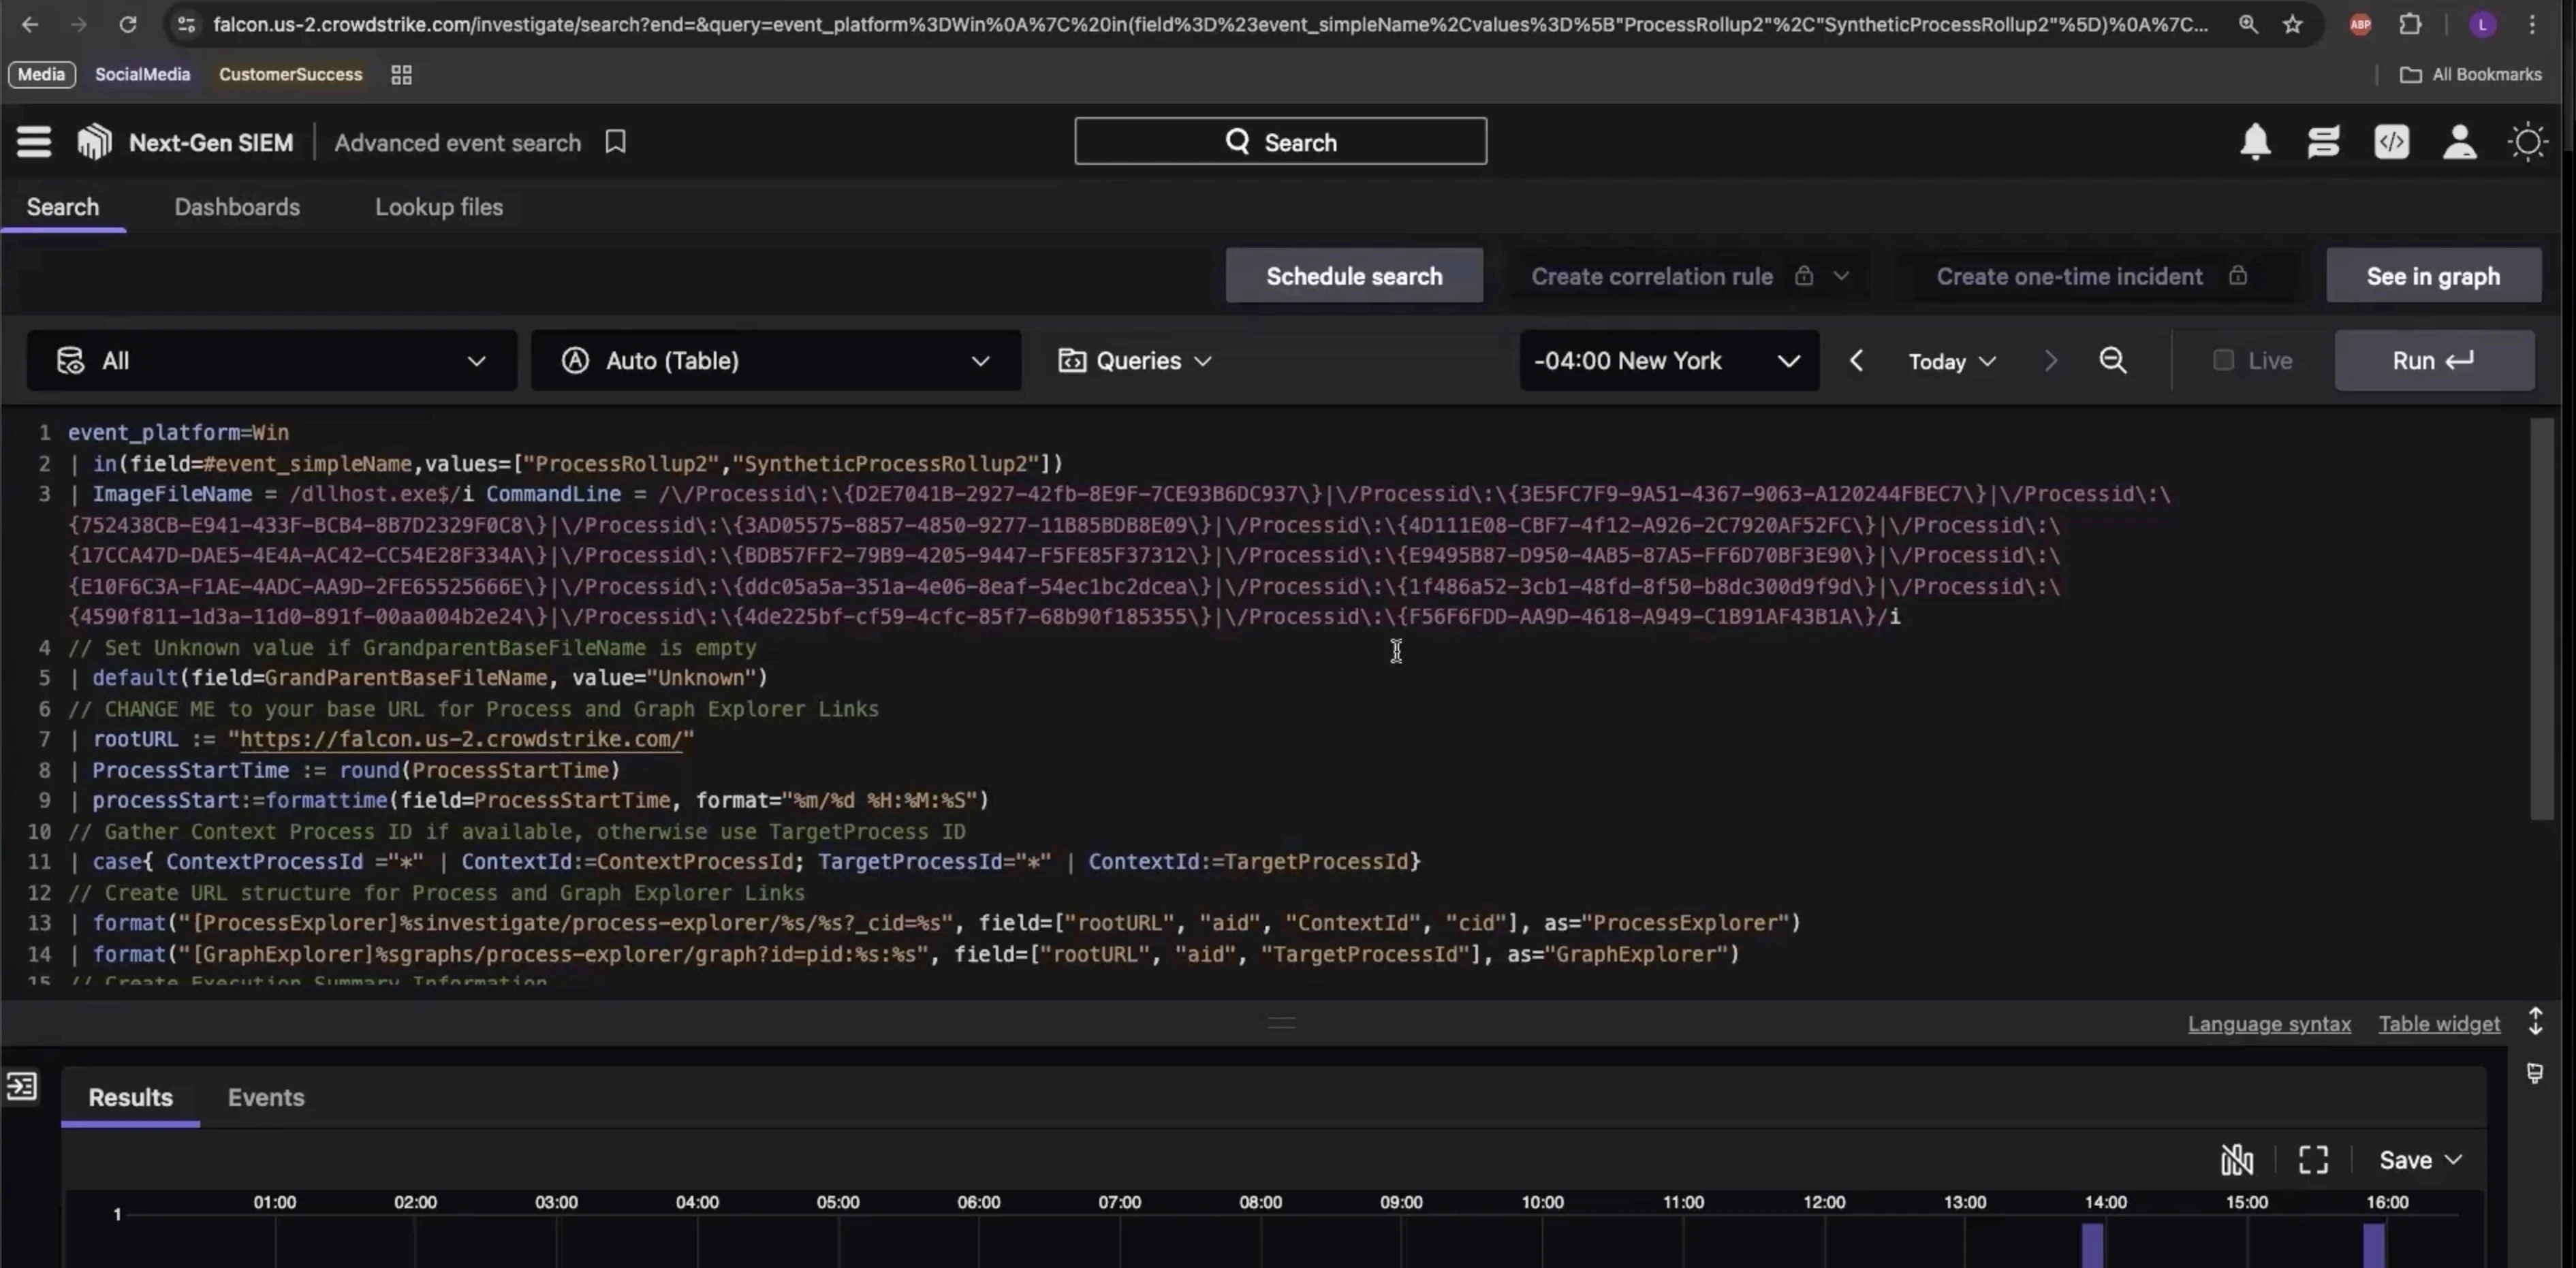Open the hamburger main menu
The height and width of the screenshot is (1268, 2576).
[x=34, y=142]
